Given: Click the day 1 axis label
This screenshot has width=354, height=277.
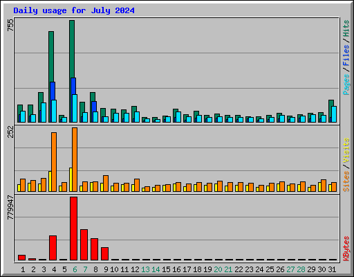Looking at the screenshot, I should pos(23,269).
